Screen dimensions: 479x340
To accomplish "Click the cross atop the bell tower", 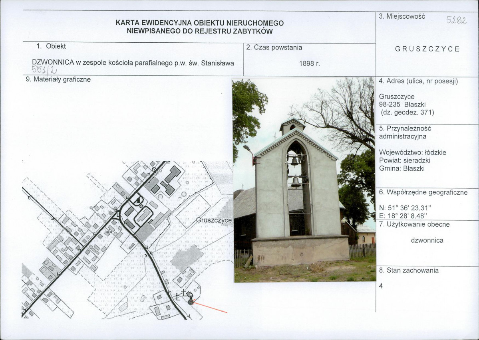I will pyautogui.click(x=292, y=113).
